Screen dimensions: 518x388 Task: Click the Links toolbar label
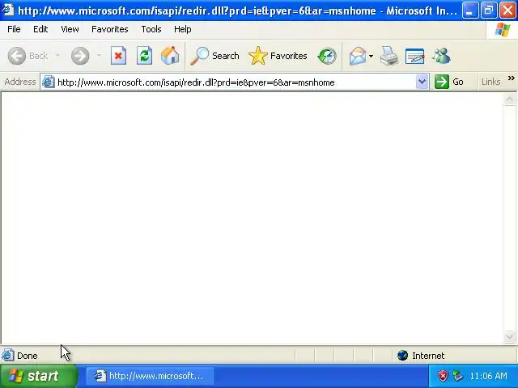490,82
